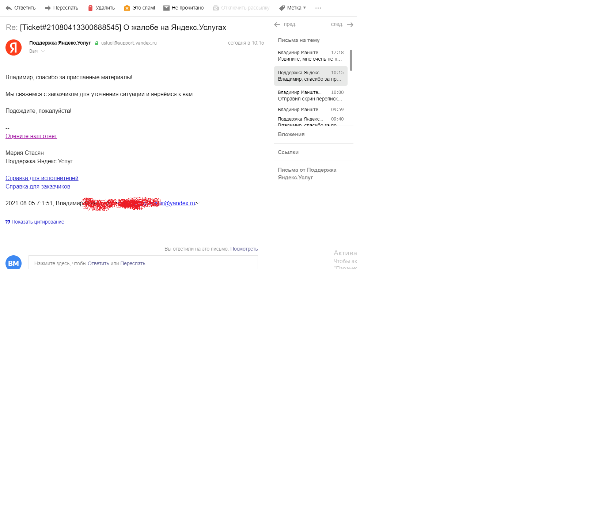
Task: Click Переслать link in reply box
Action: tap(133, 263)
